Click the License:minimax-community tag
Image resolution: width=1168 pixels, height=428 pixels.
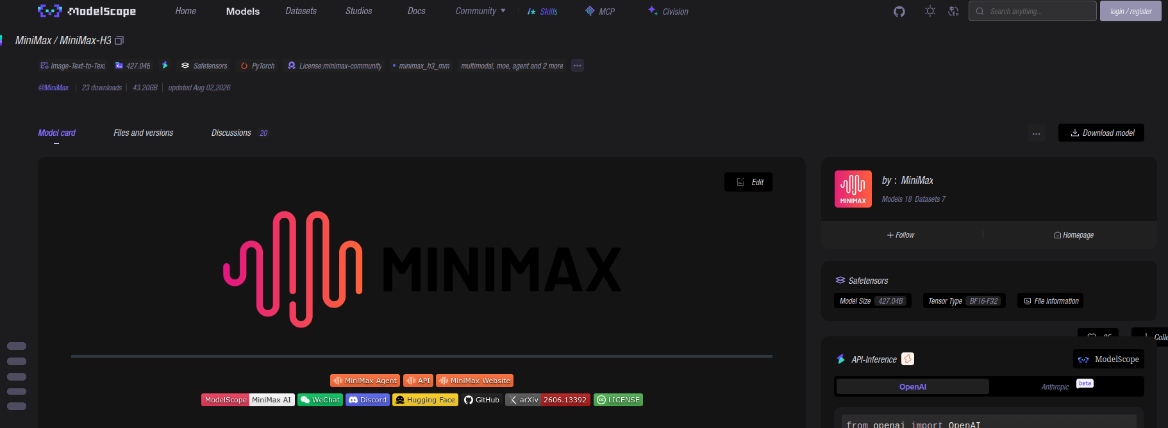click(335, 65)
